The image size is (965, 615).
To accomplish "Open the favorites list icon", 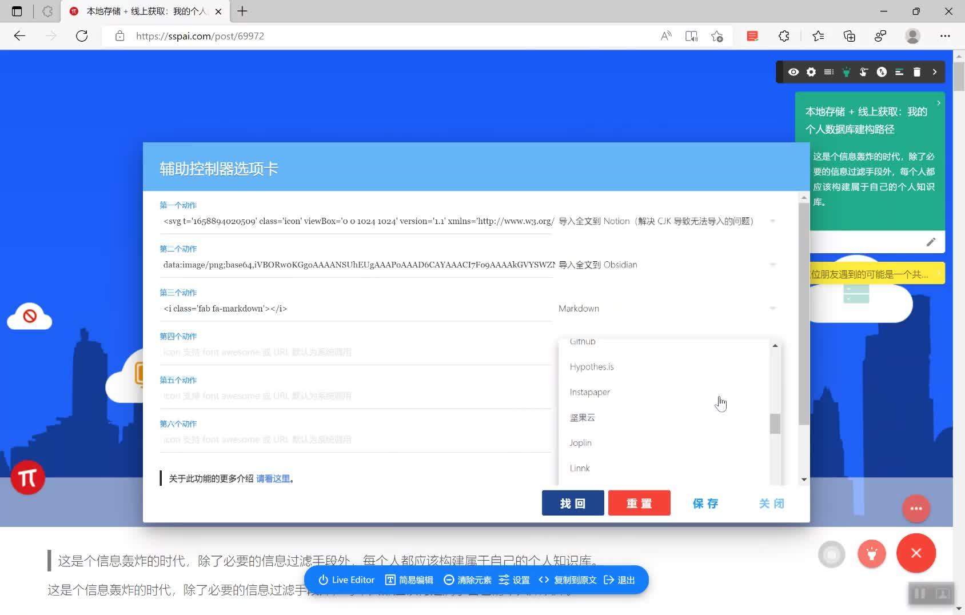I will coord(818,36).
